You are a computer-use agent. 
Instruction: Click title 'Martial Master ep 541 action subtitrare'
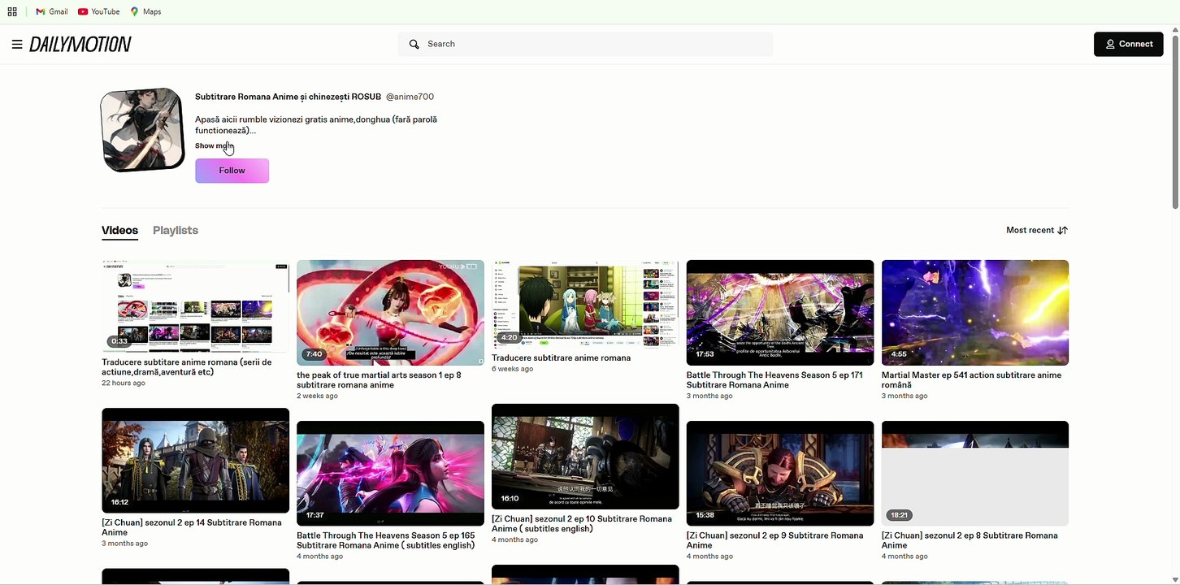[x=971, y=380]
